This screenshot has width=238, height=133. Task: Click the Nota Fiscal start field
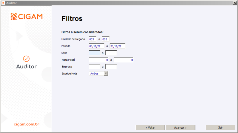click(98, 60)
